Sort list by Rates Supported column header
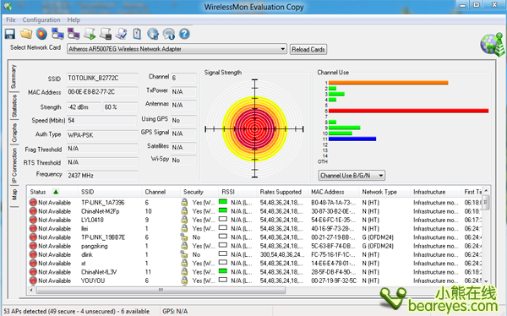Viewport: 507px width, 316px height. click(x=282, y=192)
